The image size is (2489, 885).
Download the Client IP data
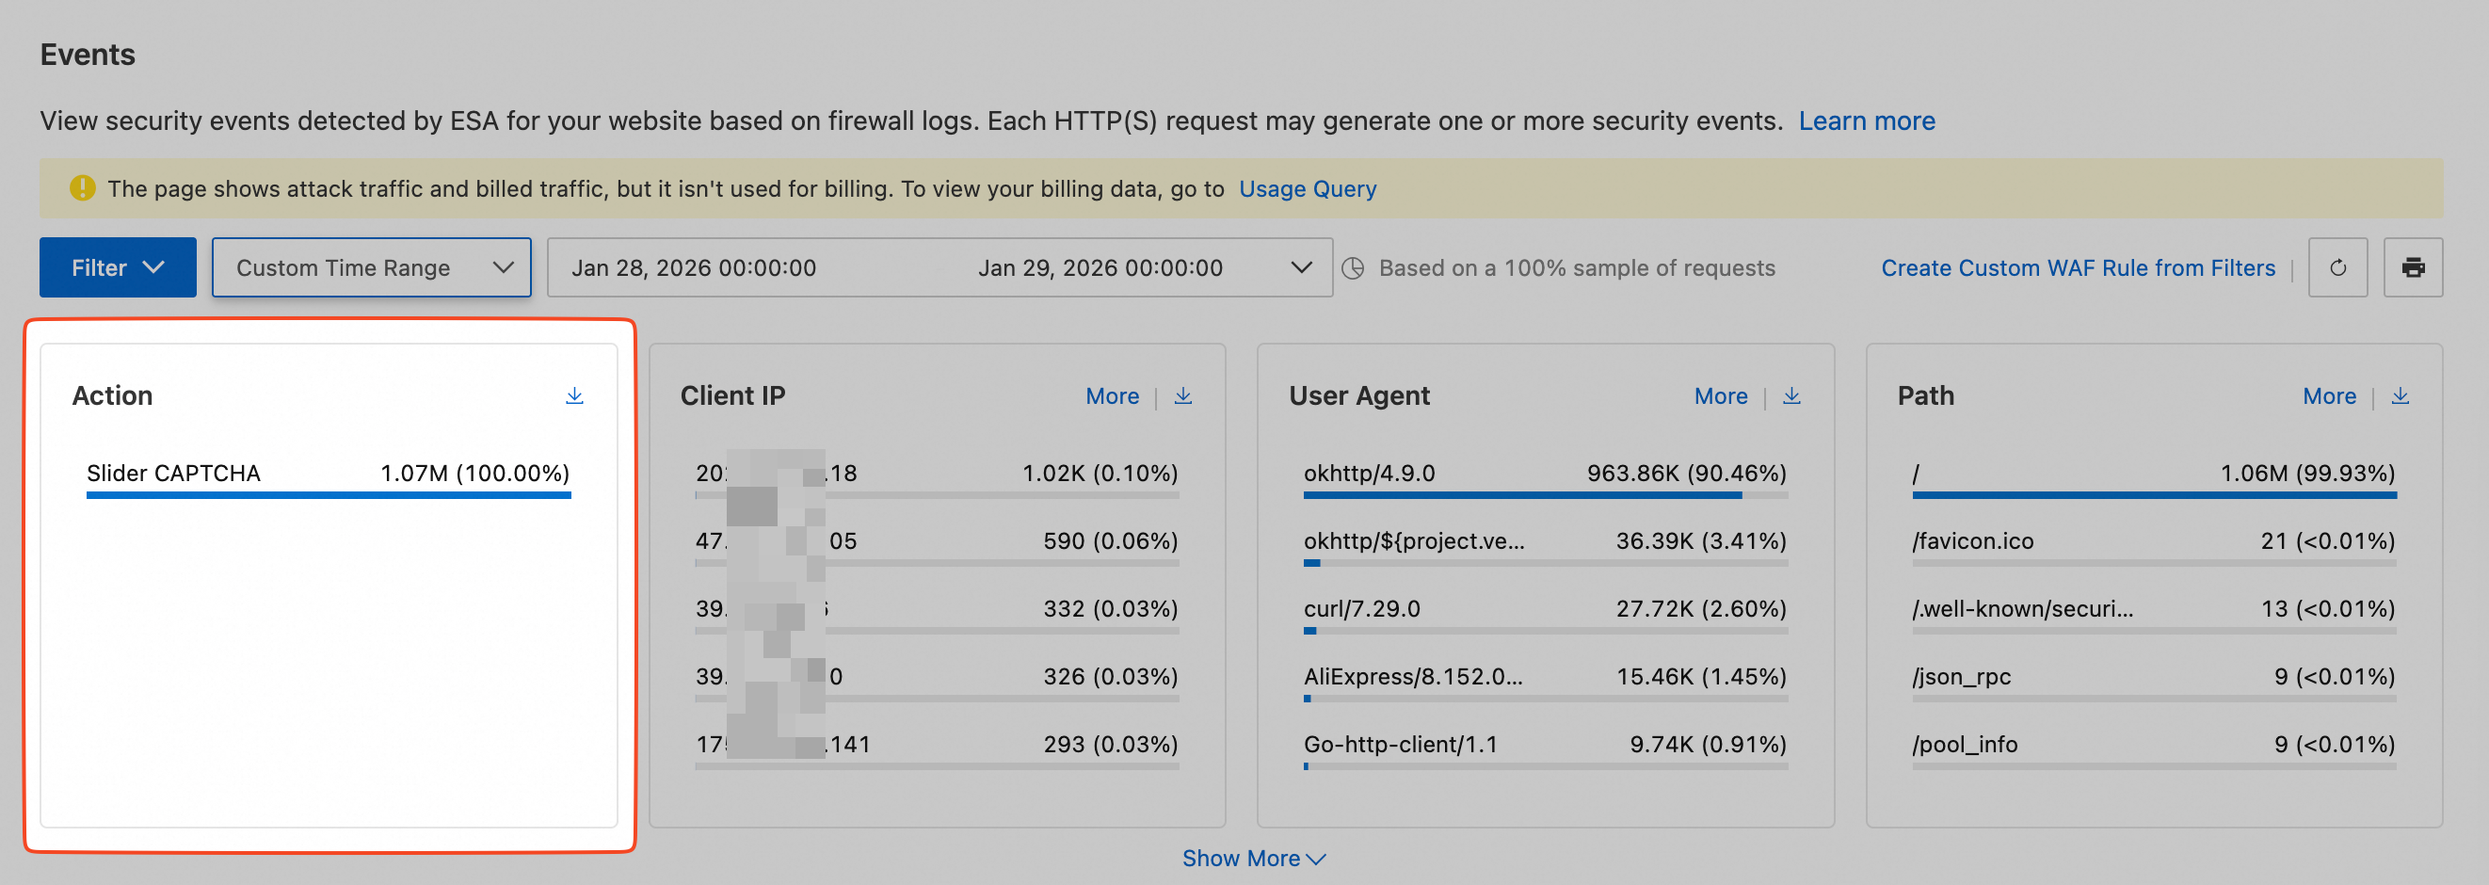click(1182, 396)
